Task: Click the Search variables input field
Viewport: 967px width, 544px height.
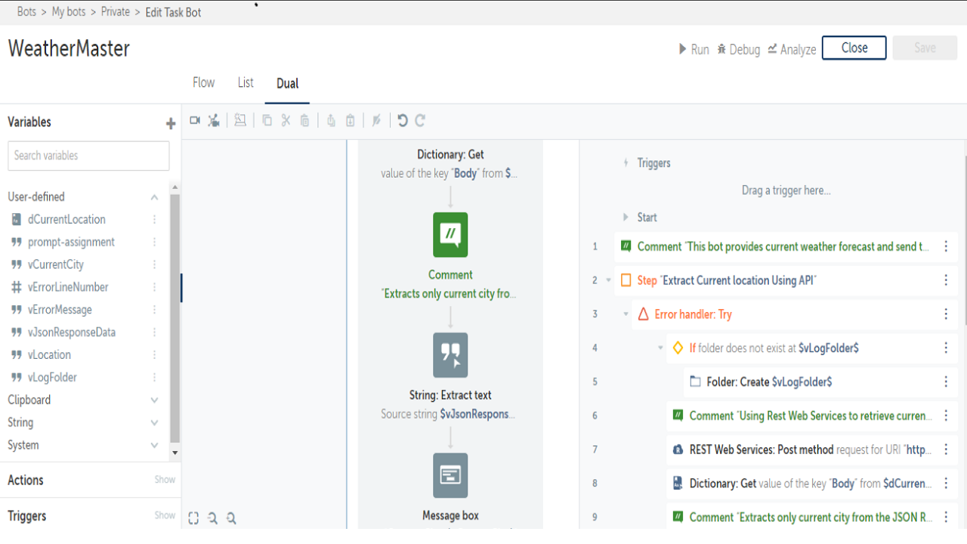Action: point(88,156)
